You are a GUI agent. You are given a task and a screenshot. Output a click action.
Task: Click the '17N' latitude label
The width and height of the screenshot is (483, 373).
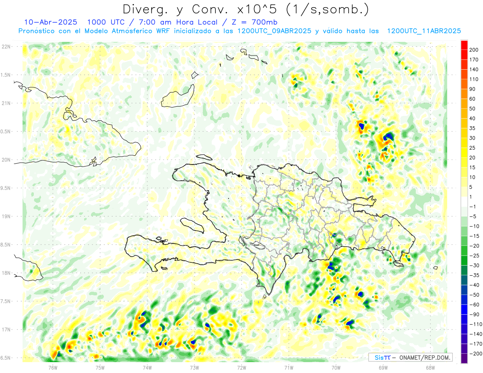(x=6, y=330)
